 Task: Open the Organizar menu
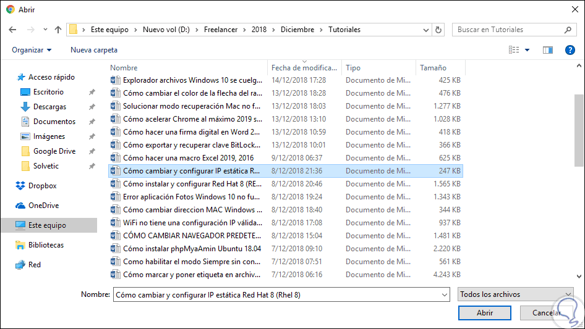pyautogui.click(x=32, y=50)
